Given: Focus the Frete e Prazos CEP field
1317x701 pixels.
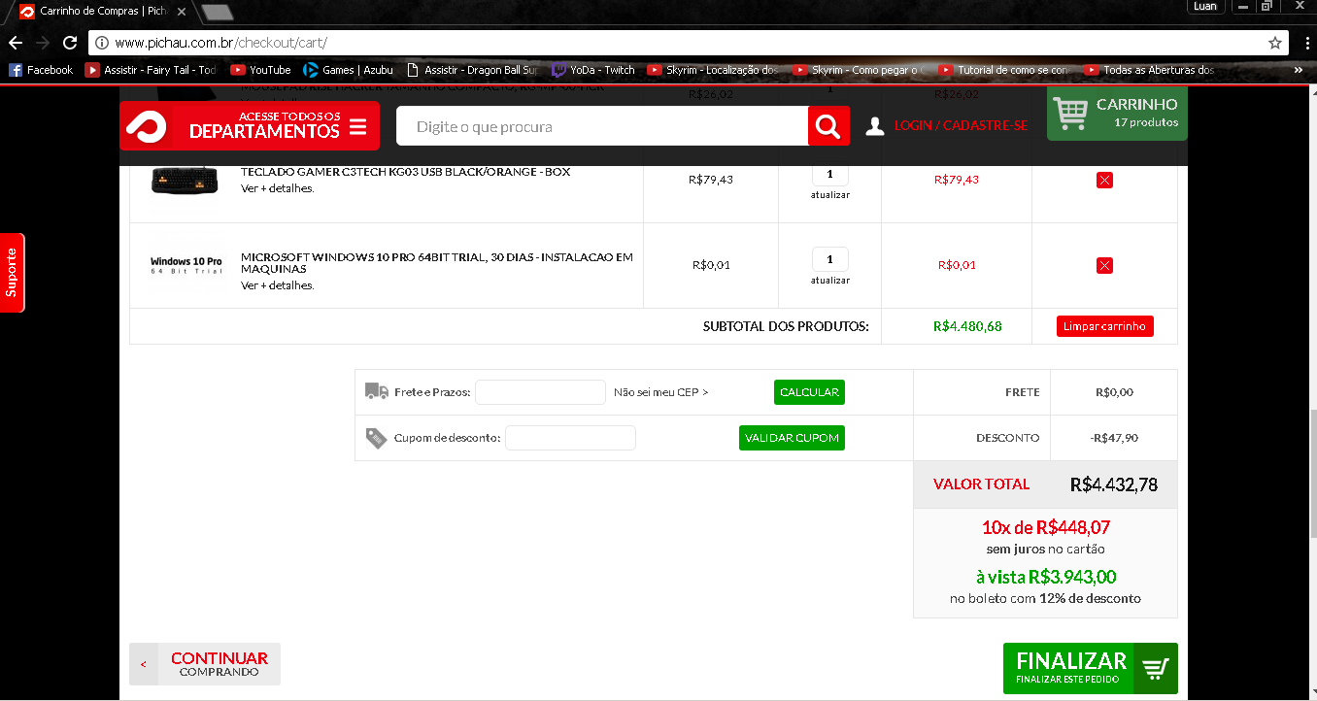Looking at the screenshot, I should (x=540, y=392).
